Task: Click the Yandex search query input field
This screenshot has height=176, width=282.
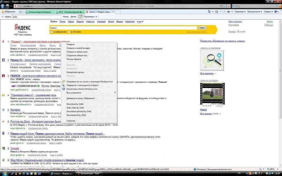Action: pos(124,28)
